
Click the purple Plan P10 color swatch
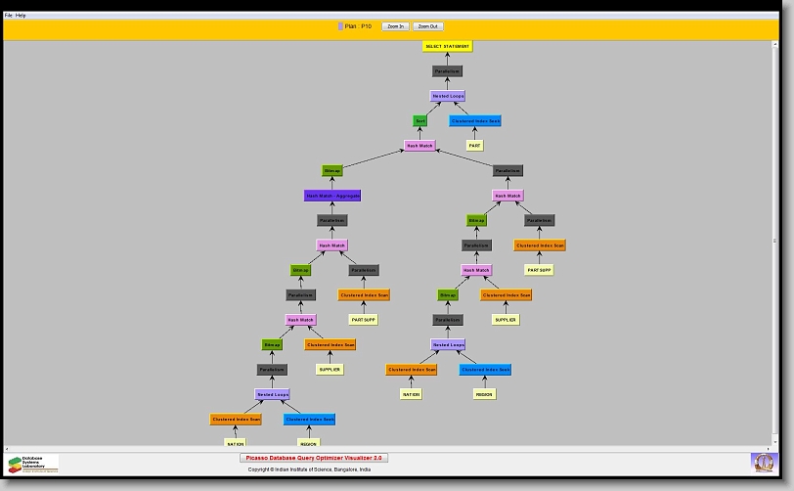coord(340,26)
